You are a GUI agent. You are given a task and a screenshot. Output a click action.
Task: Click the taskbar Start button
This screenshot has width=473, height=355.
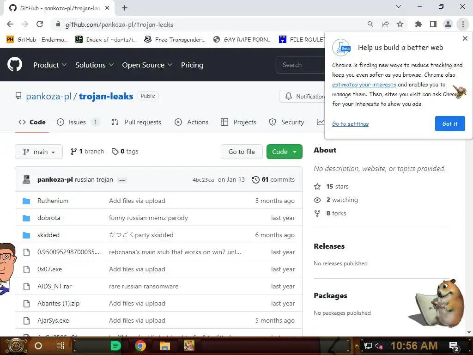(x=16, y=346)
